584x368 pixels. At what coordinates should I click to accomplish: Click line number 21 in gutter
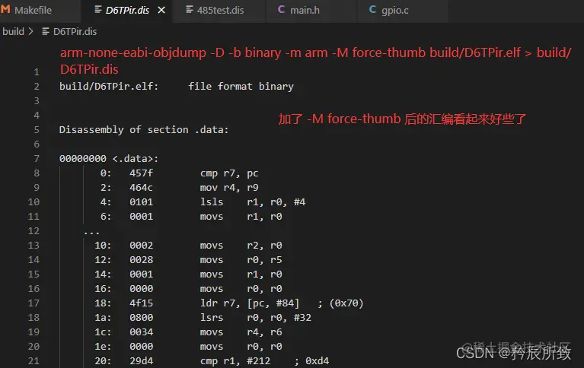click(x=34, y=360)
